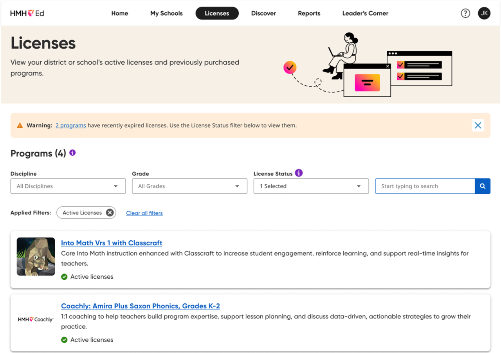This screenshot has width=501, height=353.
Task: Open the Discipline dropdown
Action: pyautogui.click(x=68, y=186)
